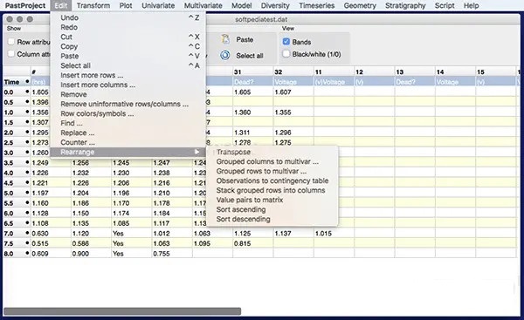Viewport: 524px width, 320px height.
Task: Toggle the Row attributes checkbox
Action: [11, 42]
